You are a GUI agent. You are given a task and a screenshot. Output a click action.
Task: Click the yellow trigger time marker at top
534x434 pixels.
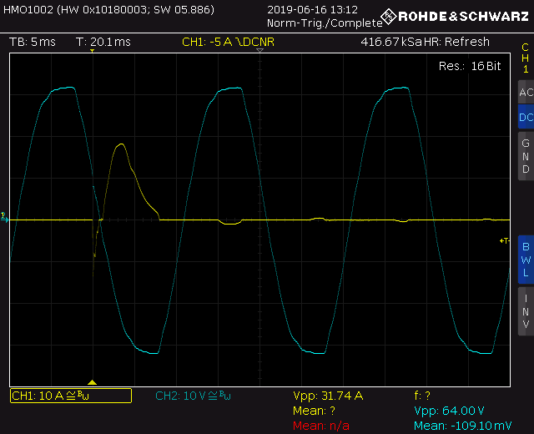(x=92, y=51)
